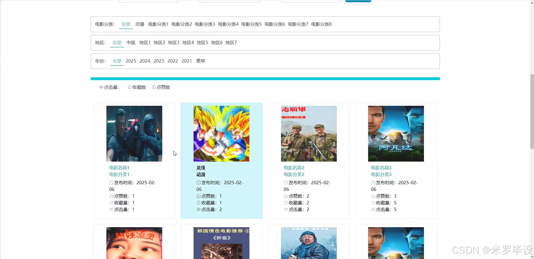Filter region by 地区4

pyautogui.click(x=188, y=43)
